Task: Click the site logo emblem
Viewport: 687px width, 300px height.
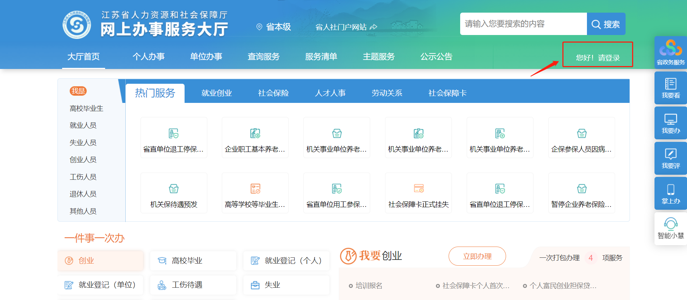Action: tap(77, 25)
